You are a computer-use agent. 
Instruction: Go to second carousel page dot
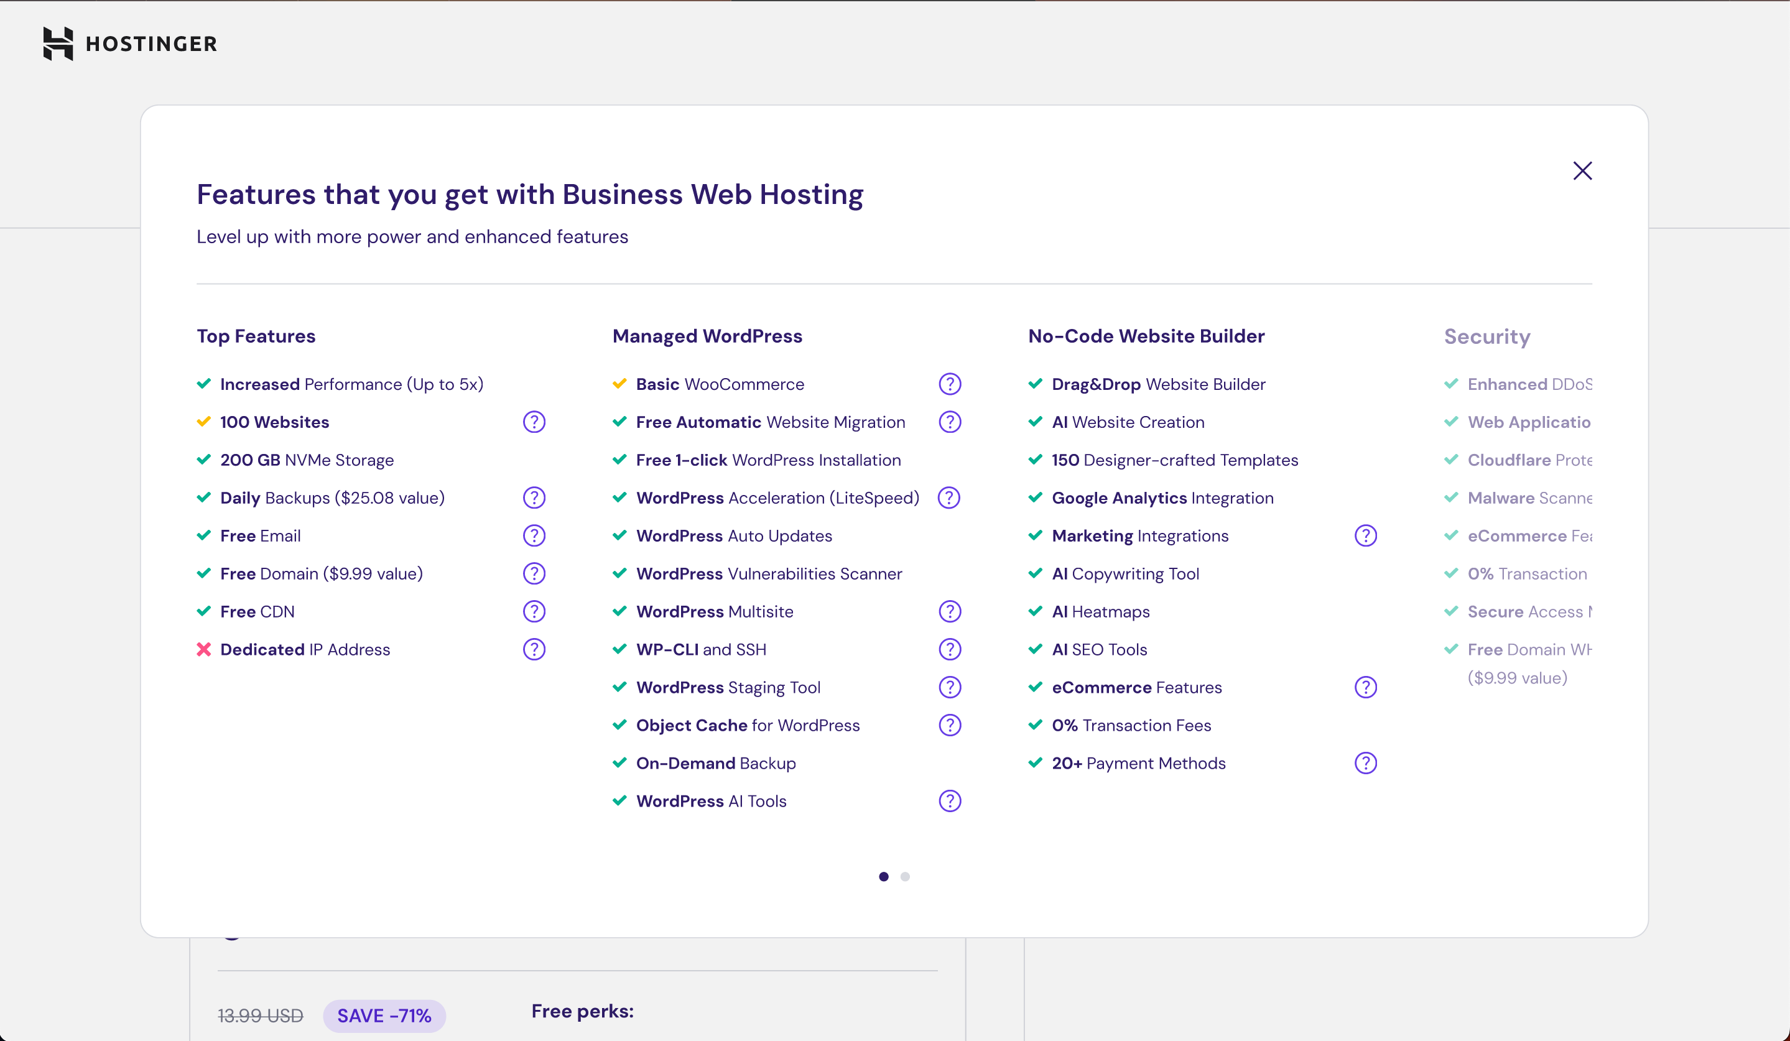pos(905,876)
